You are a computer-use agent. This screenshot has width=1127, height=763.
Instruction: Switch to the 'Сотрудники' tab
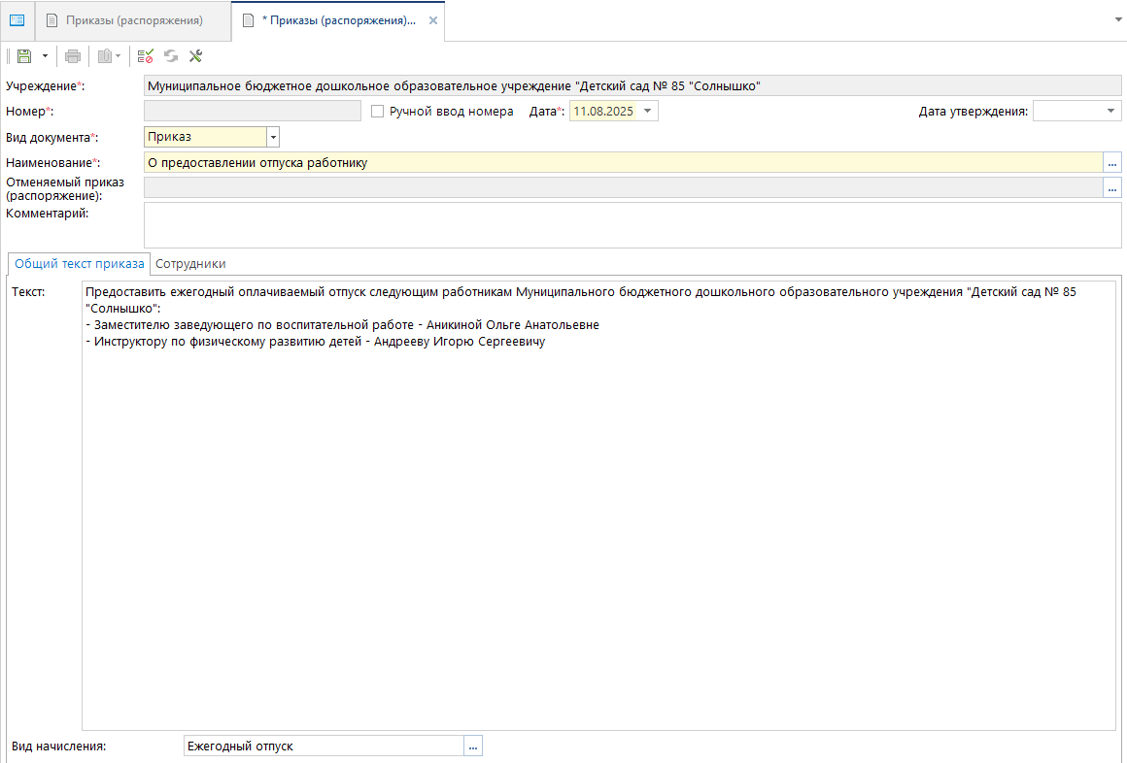tap(190, 263)
